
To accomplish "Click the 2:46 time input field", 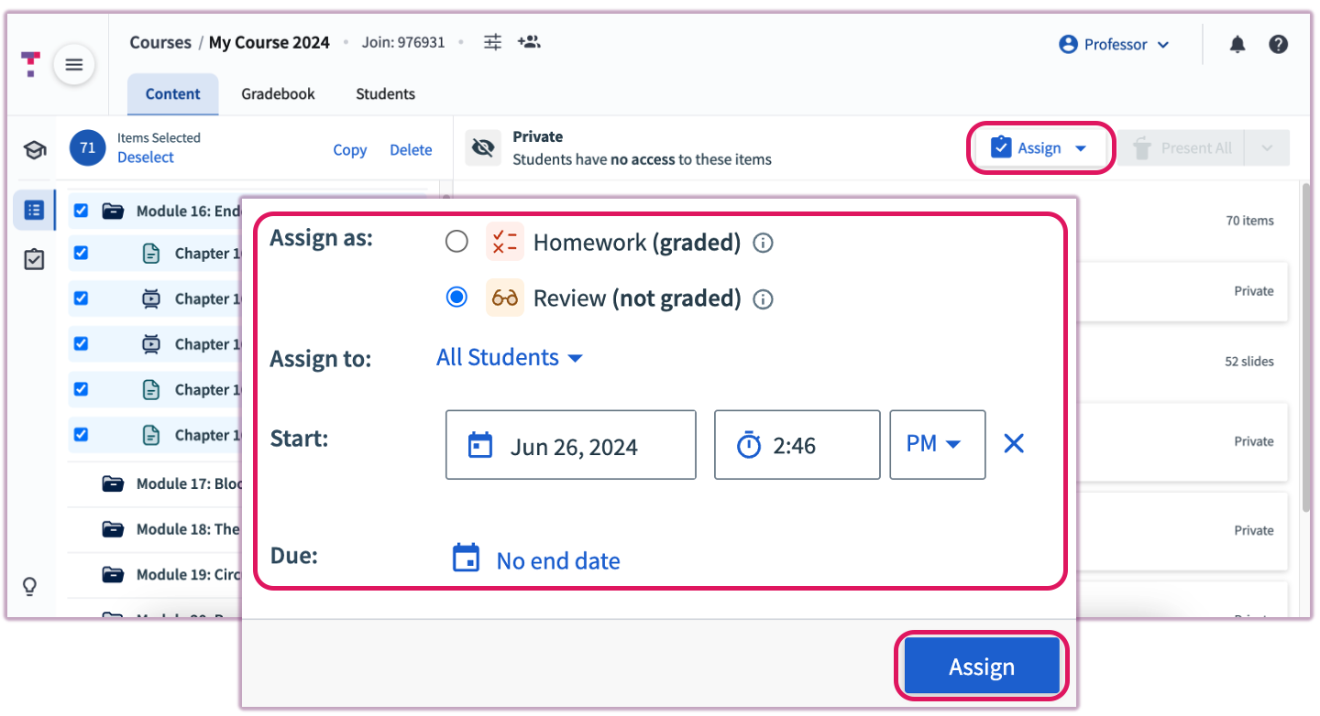I will [797, 444].
